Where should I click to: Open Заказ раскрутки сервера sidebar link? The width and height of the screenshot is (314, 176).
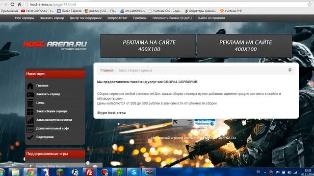coord(54,120)
